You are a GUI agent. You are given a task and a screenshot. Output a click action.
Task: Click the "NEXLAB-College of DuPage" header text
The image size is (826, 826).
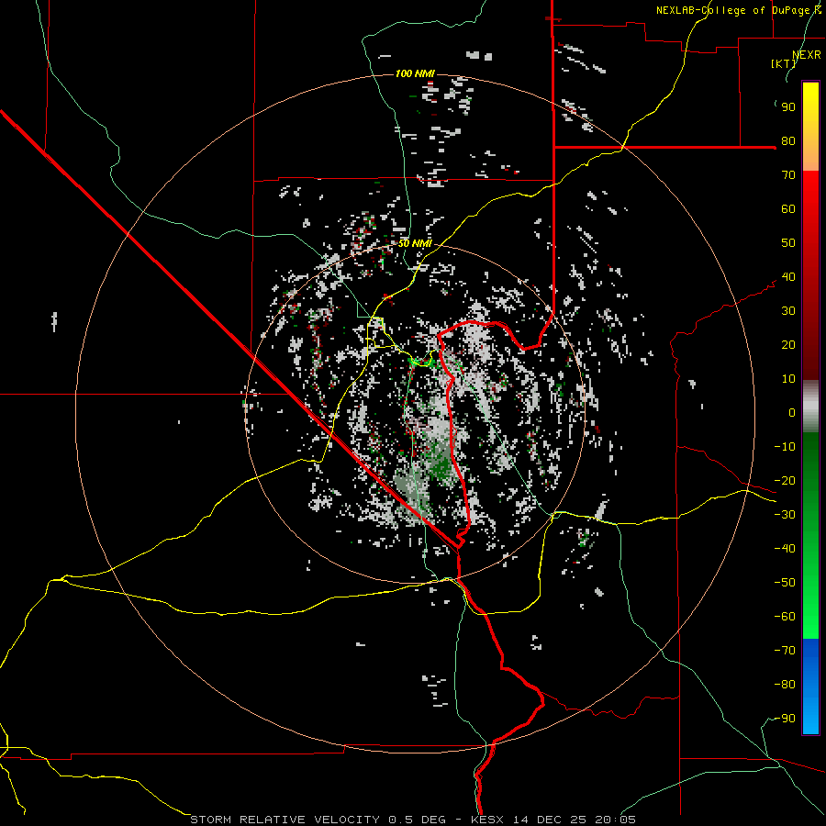point(734,10)
